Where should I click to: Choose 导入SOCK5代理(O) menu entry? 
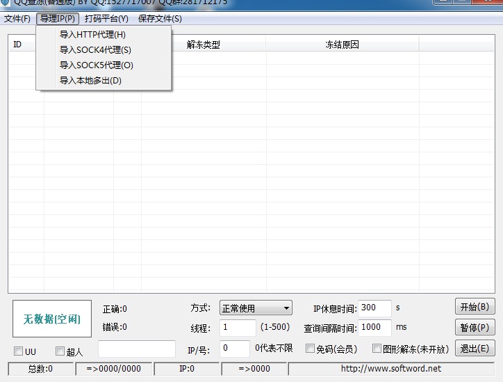(x=104, y=65)
